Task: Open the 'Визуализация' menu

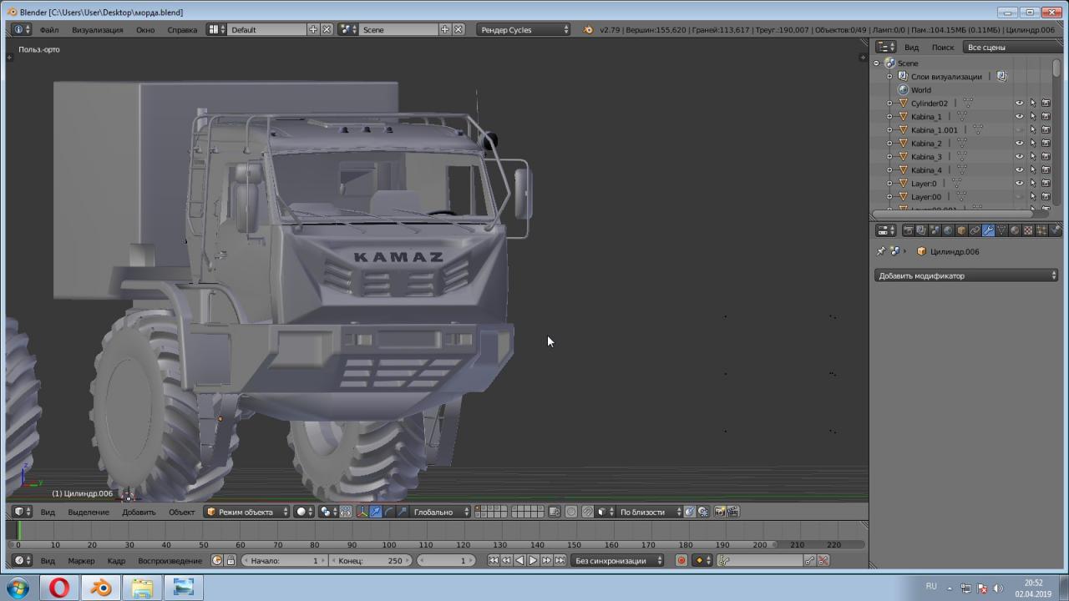Action: [97, 30]
